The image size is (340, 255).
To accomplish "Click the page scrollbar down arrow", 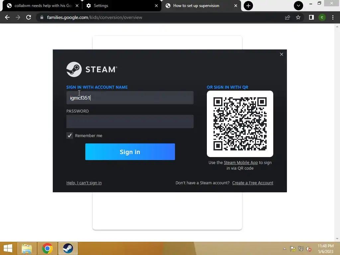I will point(337,239).
